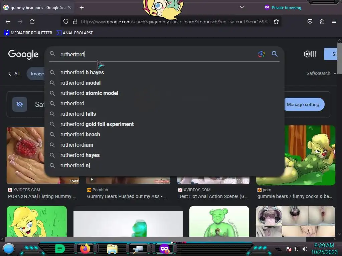Close the Google Search browser tab

click(69, 7)
